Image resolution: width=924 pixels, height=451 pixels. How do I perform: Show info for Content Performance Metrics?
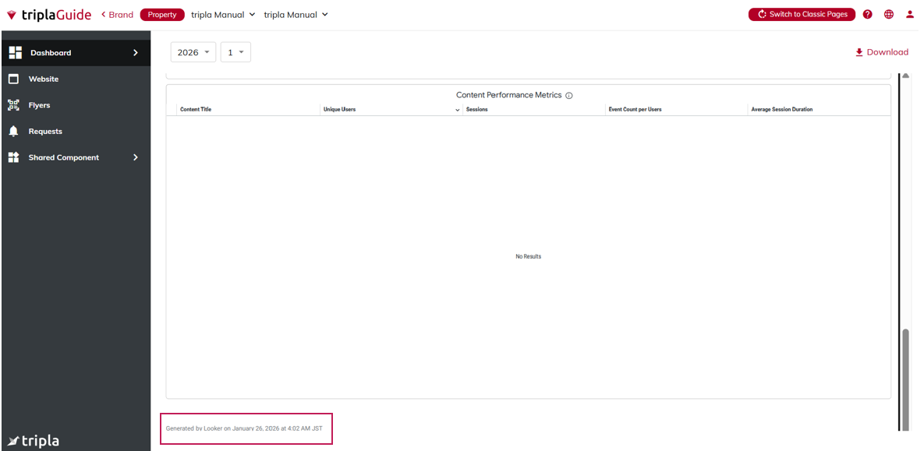tap(569, 96)
